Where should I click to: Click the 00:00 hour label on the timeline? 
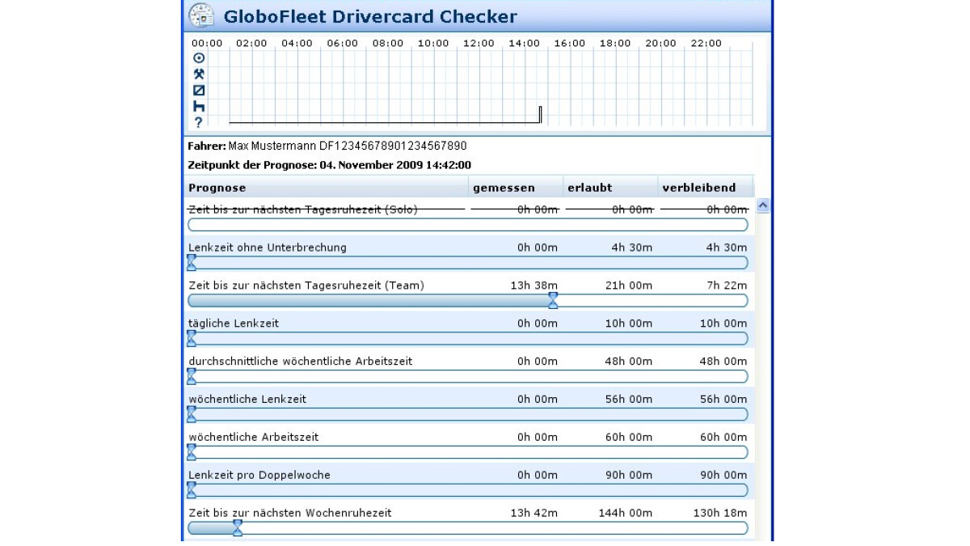(207, 44)
